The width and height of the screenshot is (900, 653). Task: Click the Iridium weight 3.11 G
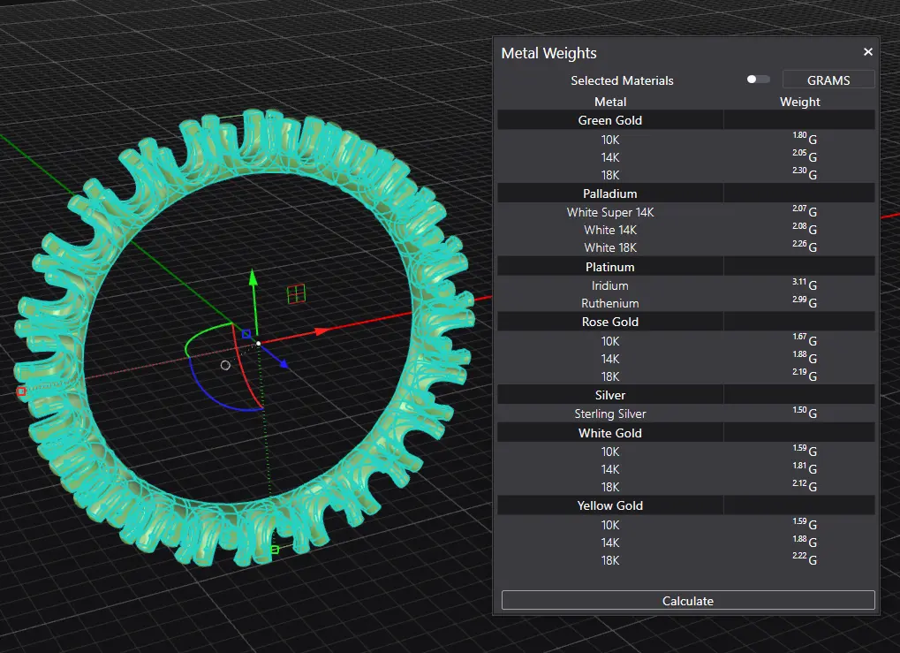[x=804, y=284]
